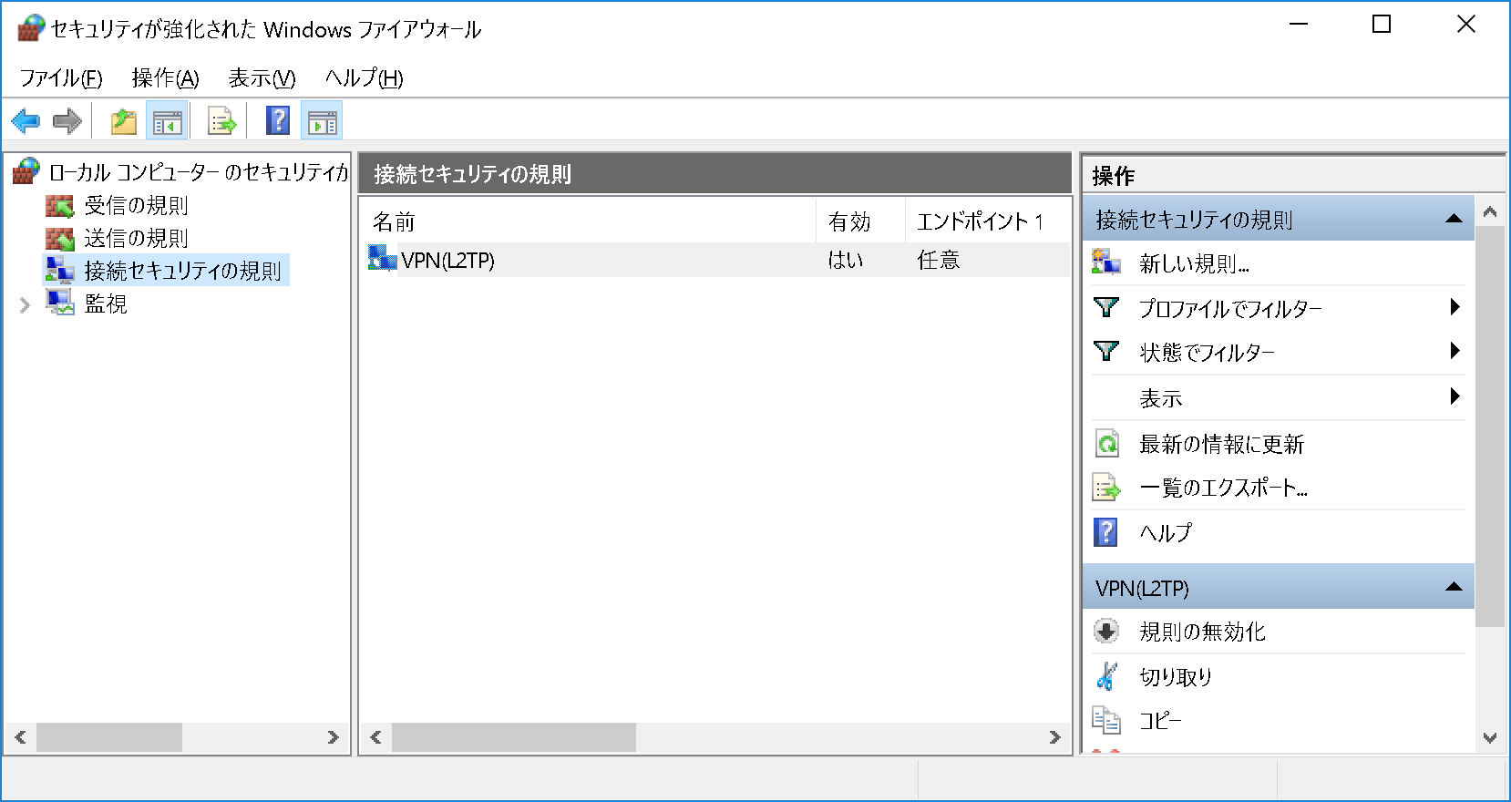Click rules list scroll-right arrow

click(x=1054, y=737)
